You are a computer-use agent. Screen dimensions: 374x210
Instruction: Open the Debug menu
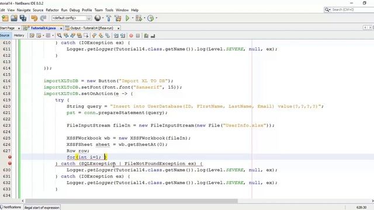74,10
